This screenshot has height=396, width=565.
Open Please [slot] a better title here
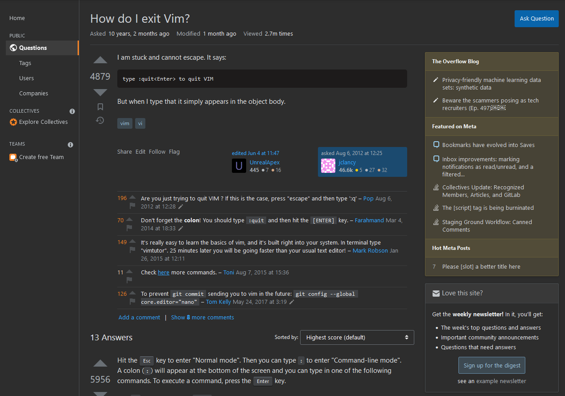[x=481, y=267]
